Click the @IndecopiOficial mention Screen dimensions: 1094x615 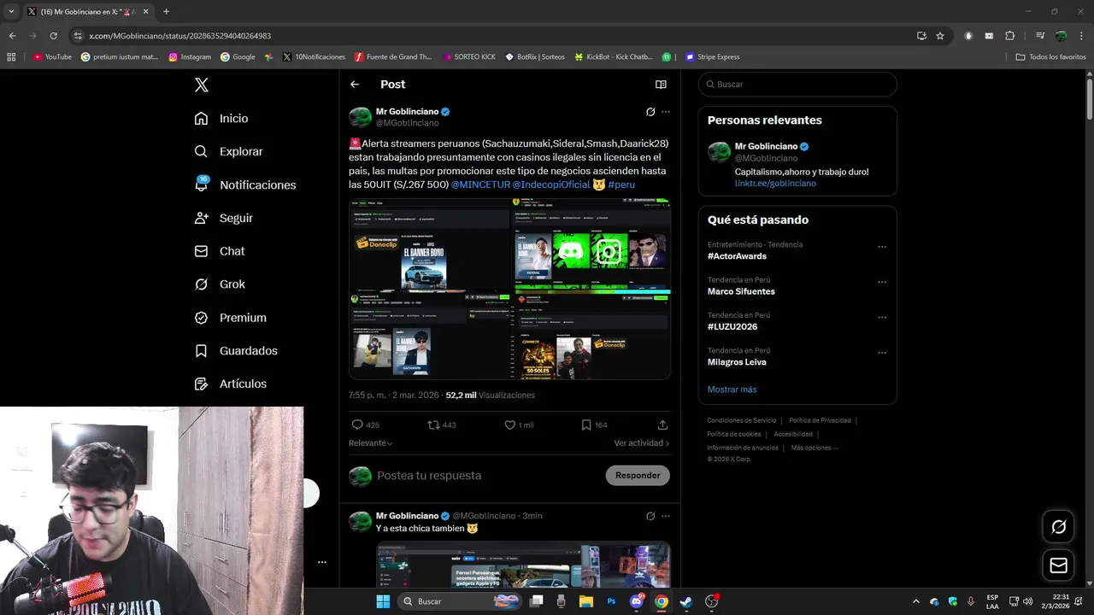point(551,184)
